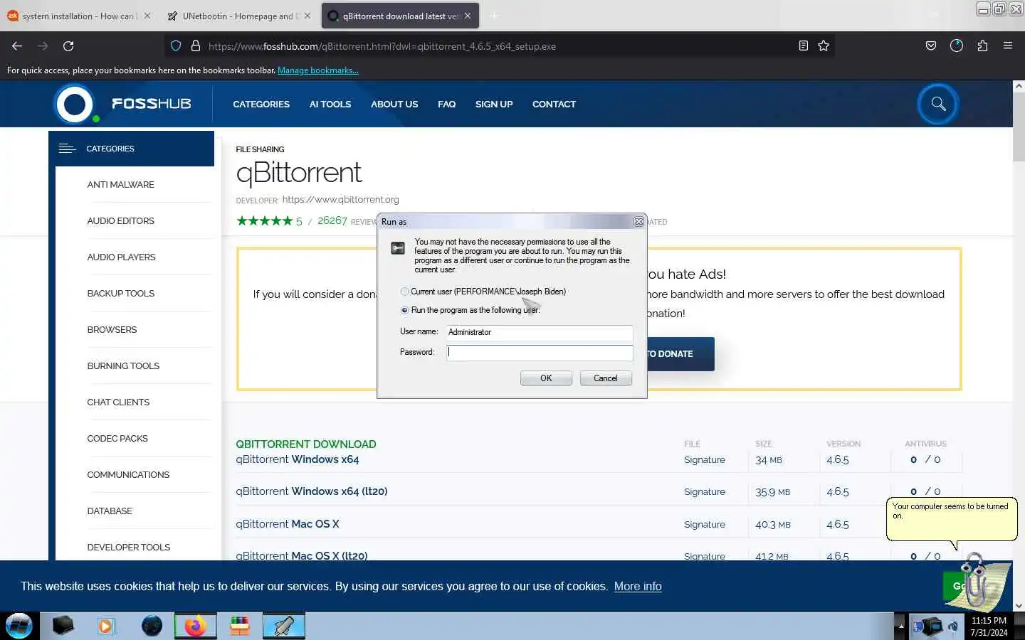
Task: Click the tracking protection shield icon
Action: (x=176, y=46)
